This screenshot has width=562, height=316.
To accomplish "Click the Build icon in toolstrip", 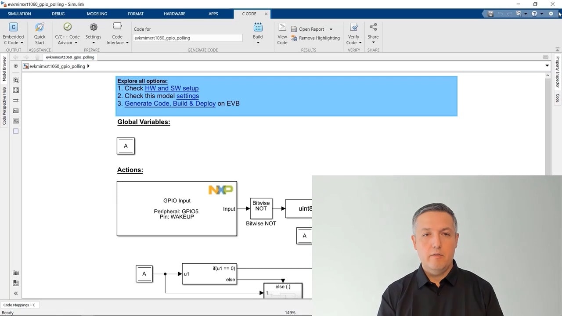I will (x=258, y=28).
